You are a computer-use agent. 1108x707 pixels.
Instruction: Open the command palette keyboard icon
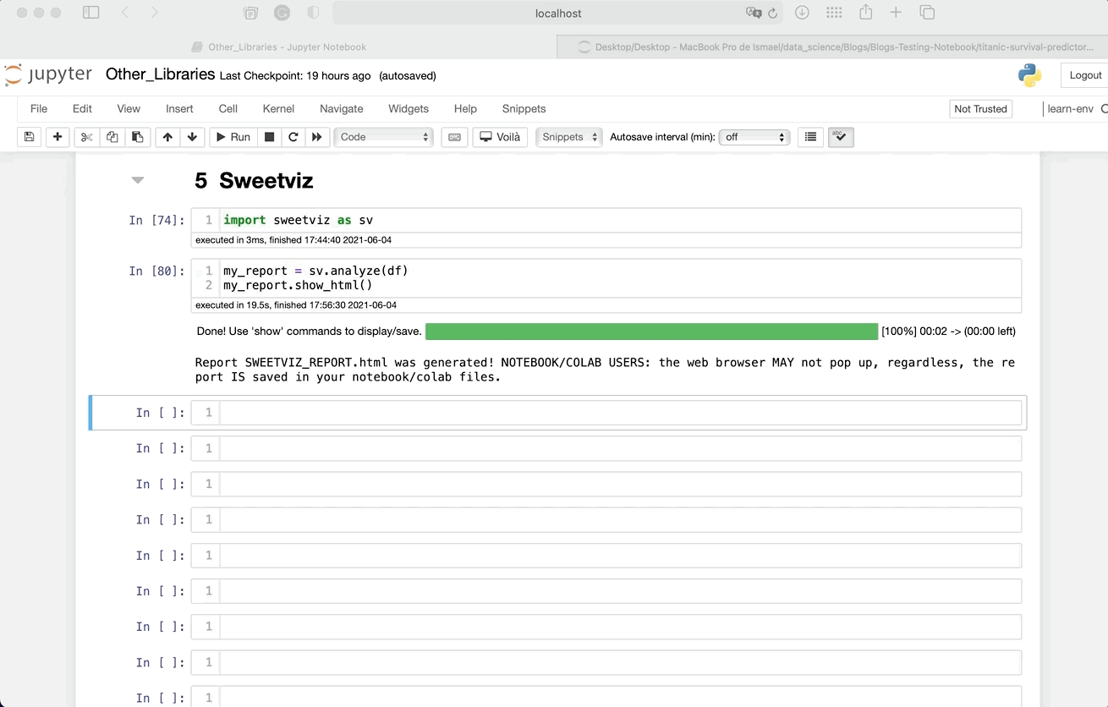[x=454, y=137]
